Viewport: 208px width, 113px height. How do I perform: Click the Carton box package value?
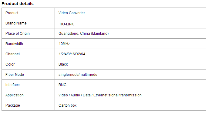click(68, 105)
